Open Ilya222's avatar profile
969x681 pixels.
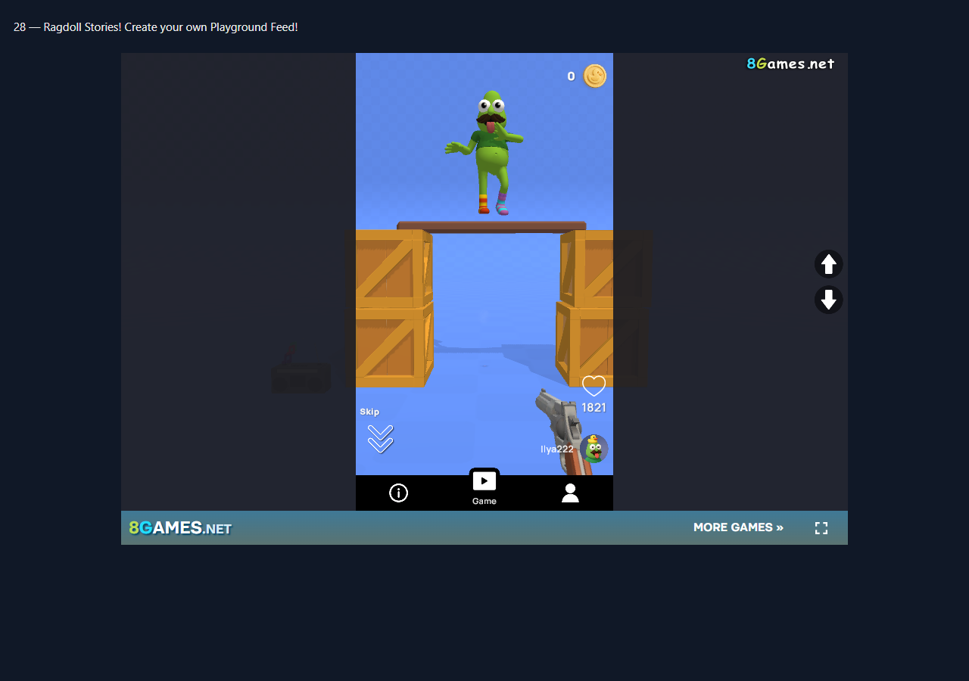[594, 449]
